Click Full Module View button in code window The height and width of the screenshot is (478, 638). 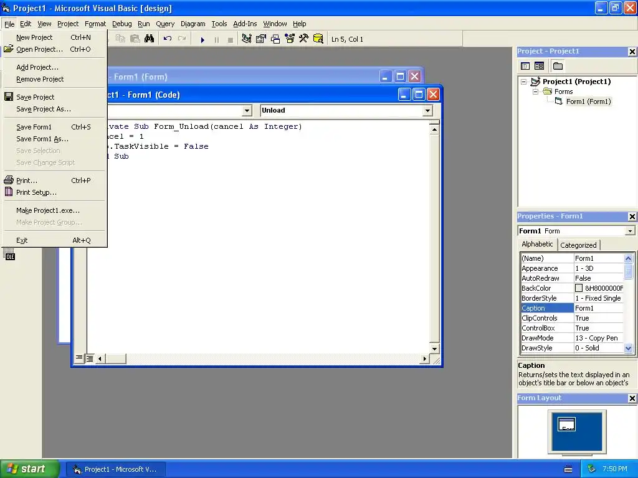coord(90,358)
